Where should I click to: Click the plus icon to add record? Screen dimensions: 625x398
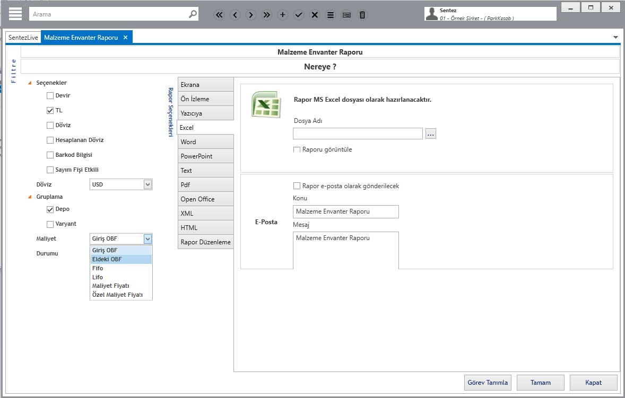tap(283, 15)
